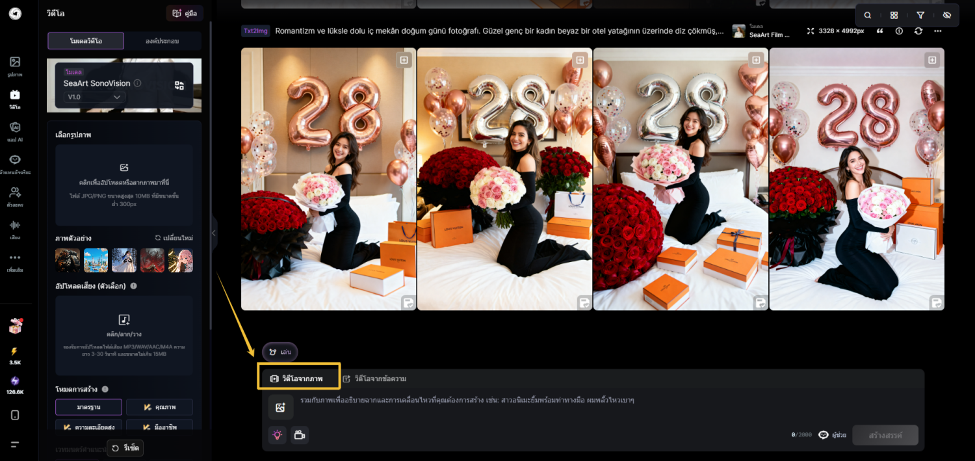
Task: Open the filter icon in the top toolbar
Action: pos(920,14)
